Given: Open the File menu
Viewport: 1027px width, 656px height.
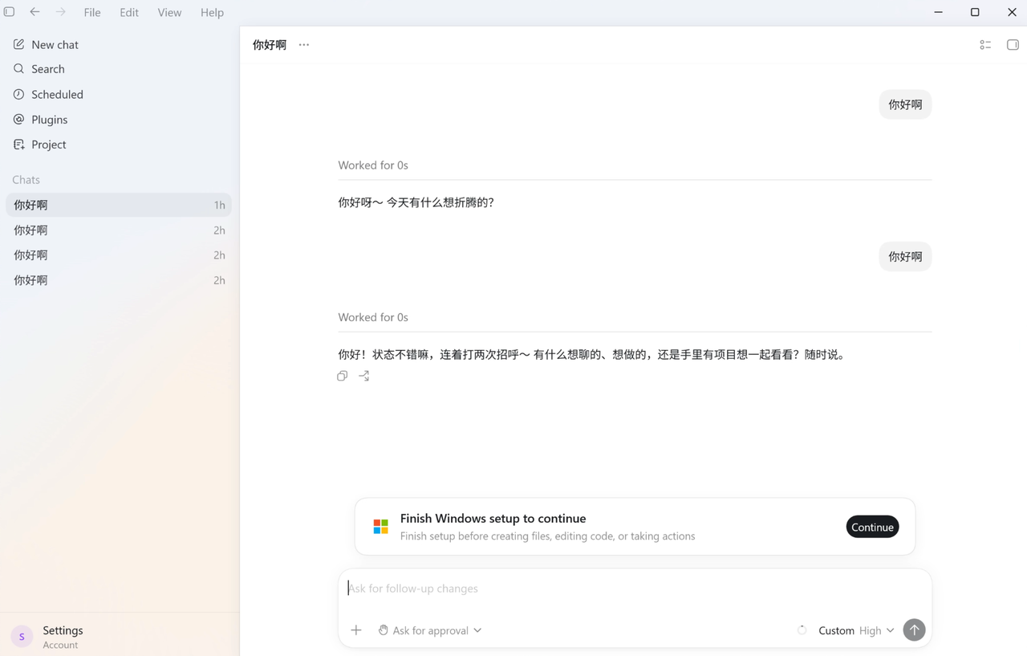Looking at the screenshot, I should (92, 13).
